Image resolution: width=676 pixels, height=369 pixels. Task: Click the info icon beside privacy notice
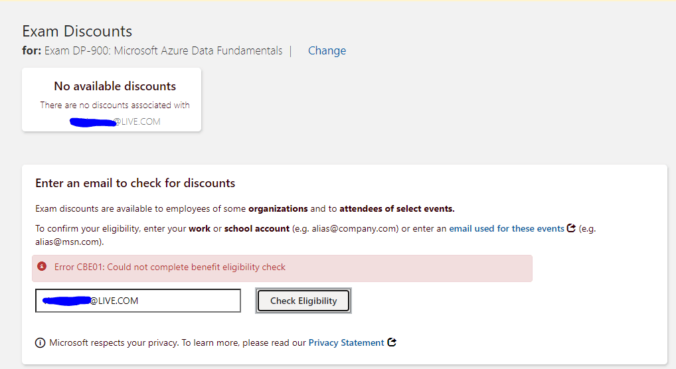pos(40,343)
